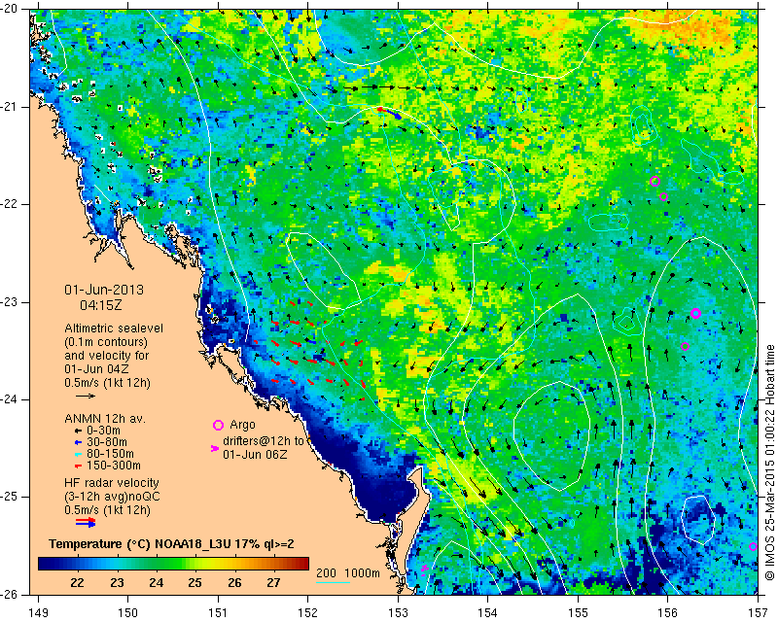Screen dimensions: 778x622
Task: Click the time label 04:15Z
Action: (101, 305)
